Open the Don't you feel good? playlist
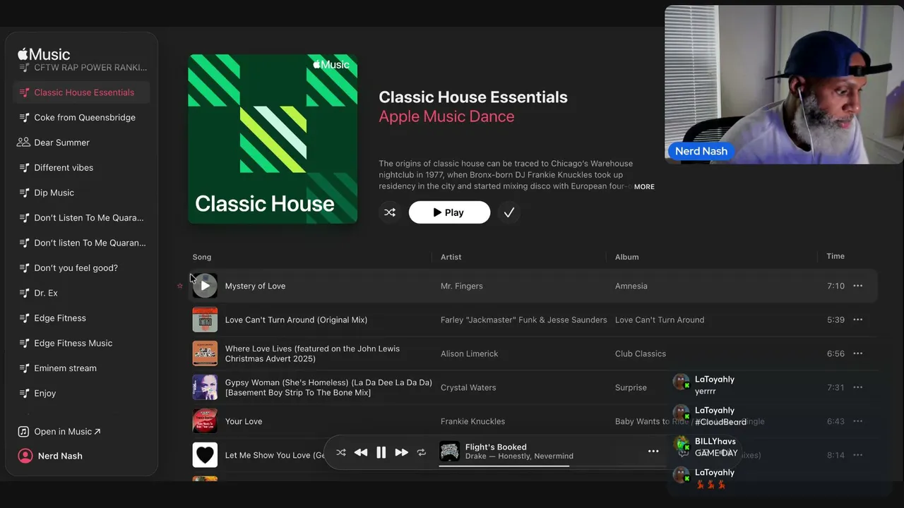Image resolution: width=904 pixels, height=508 pixels. [81, 268]
